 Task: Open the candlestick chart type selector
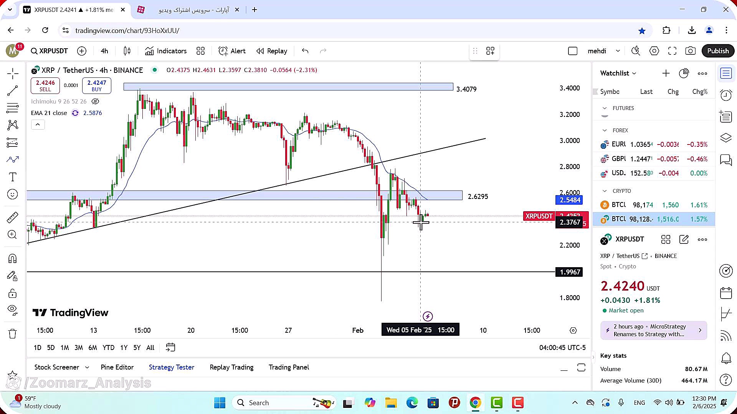pyautogui.click(x=127, y=51)
